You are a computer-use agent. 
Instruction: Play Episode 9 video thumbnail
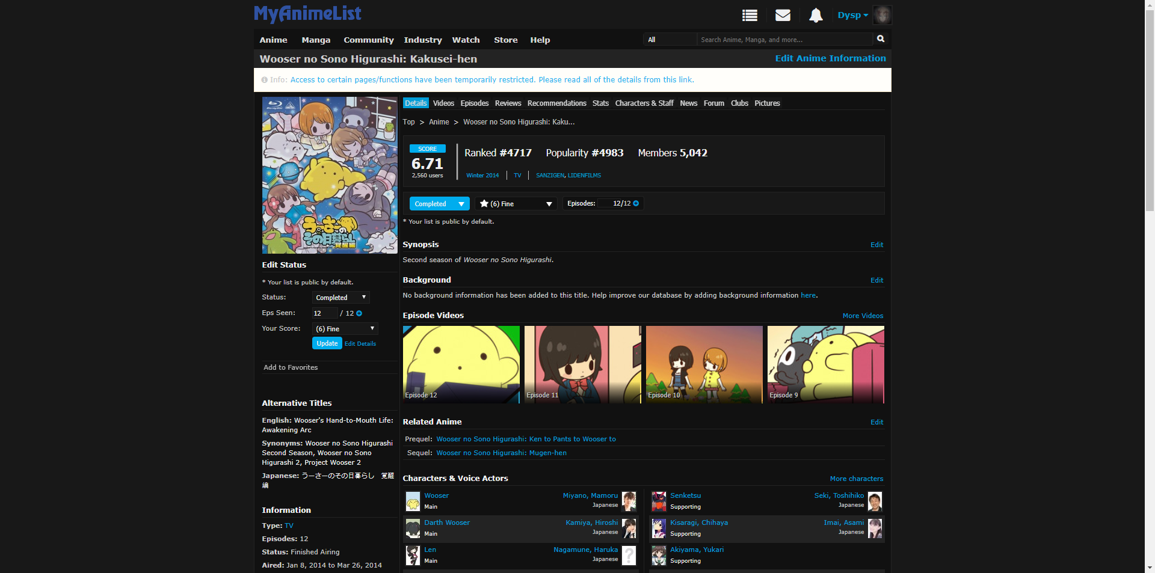tap(825, 364)
